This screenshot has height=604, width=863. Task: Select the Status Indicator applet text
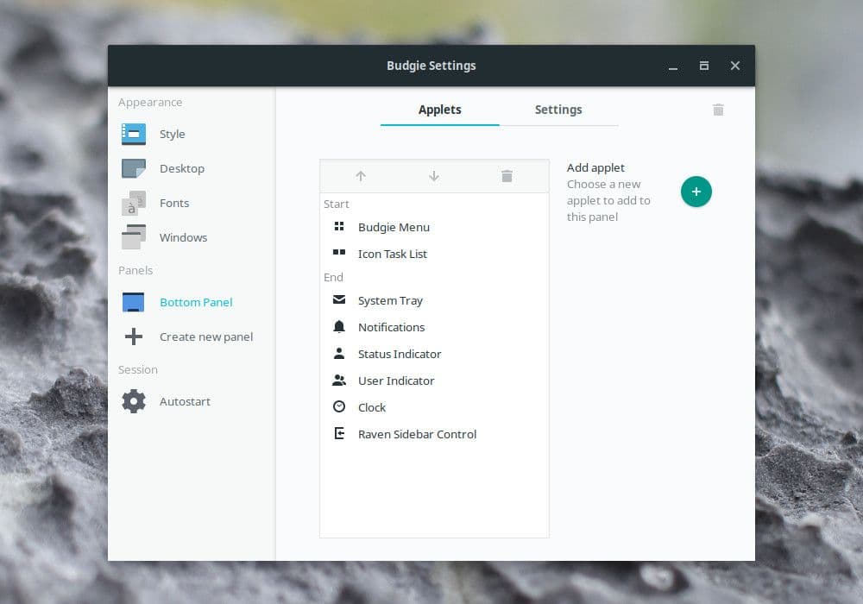coord(400,355)
